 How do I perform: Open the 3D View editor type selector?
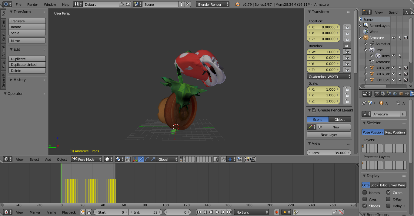tap(8, 159)
